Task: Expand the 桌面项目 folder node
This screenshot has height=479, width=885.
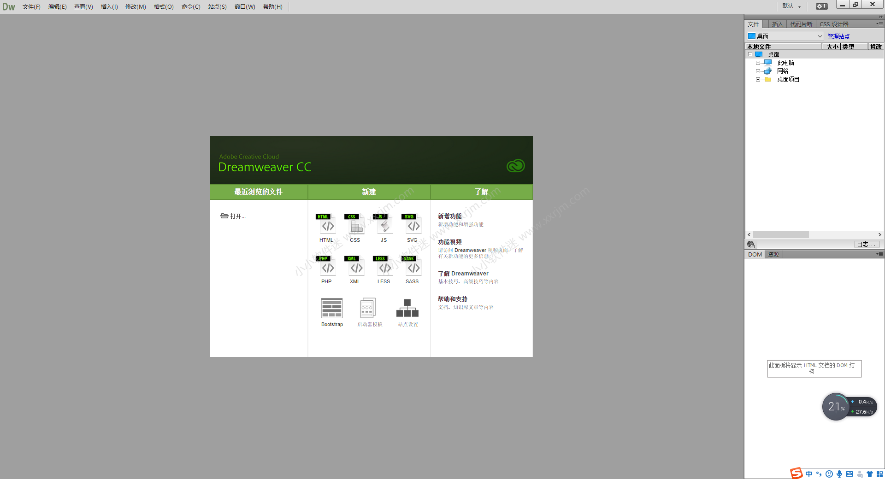Action: tap(758, 79)
